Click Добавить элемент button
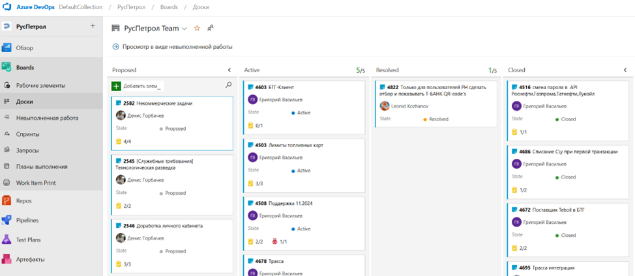635x276 pixels. click(137, 86)
